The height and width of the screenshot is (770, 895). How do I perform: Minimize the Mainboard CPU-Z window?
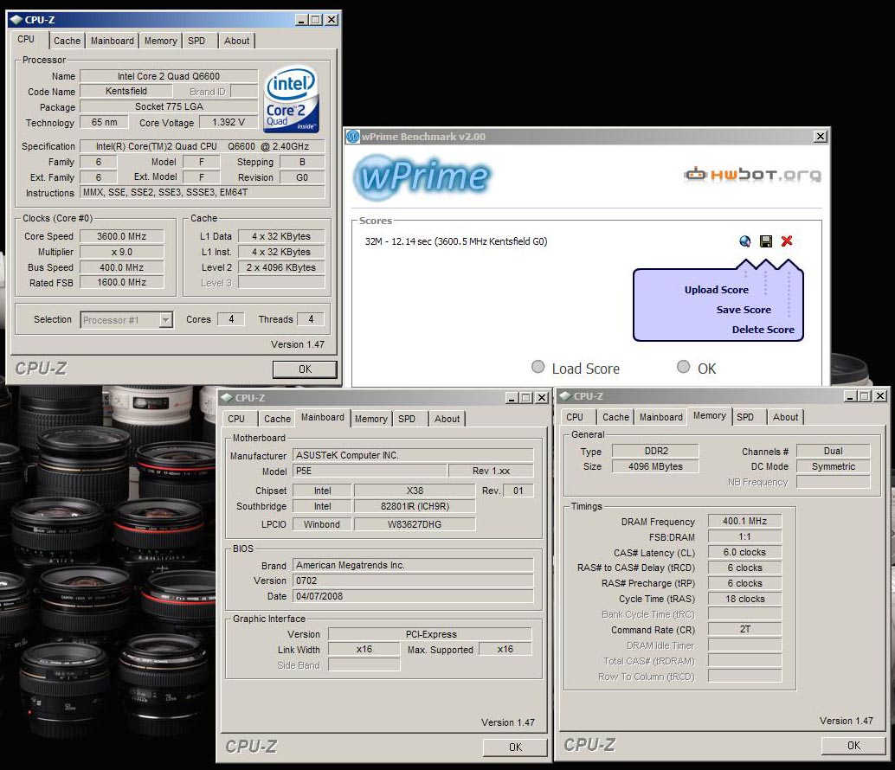[512, 398]
